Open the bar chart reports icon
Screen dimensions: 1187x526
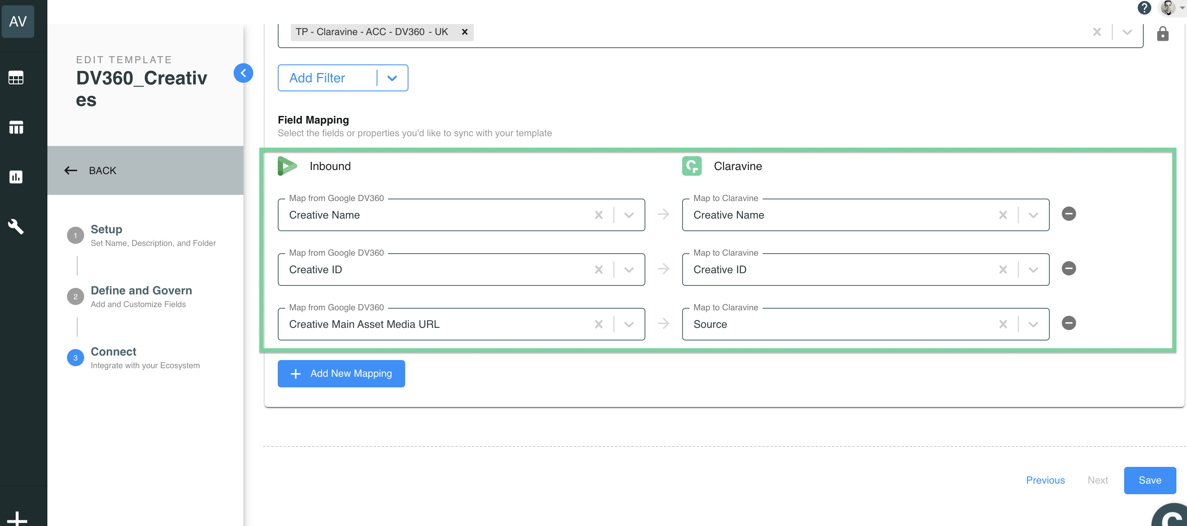click(16, 177)
